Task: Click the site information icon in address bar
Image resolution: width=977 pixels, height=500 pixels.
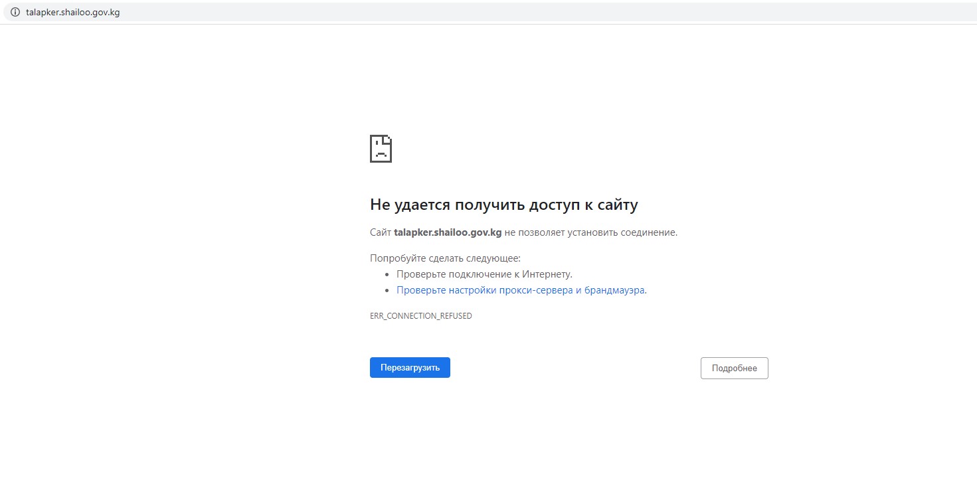Action: click(15, 12)
